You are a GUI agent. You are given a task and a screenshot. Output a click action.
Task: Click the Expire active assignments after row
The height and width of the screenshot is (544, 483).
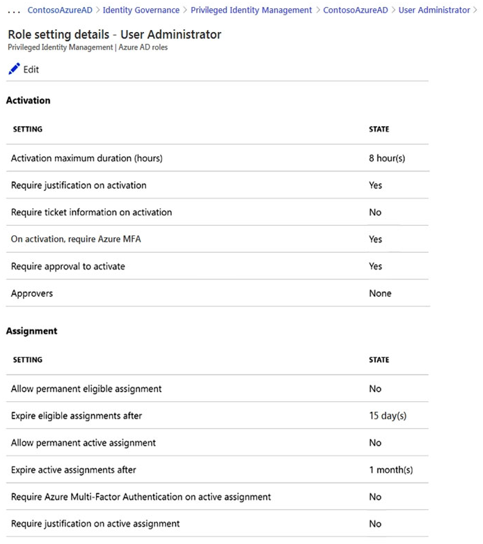[74, 469]
